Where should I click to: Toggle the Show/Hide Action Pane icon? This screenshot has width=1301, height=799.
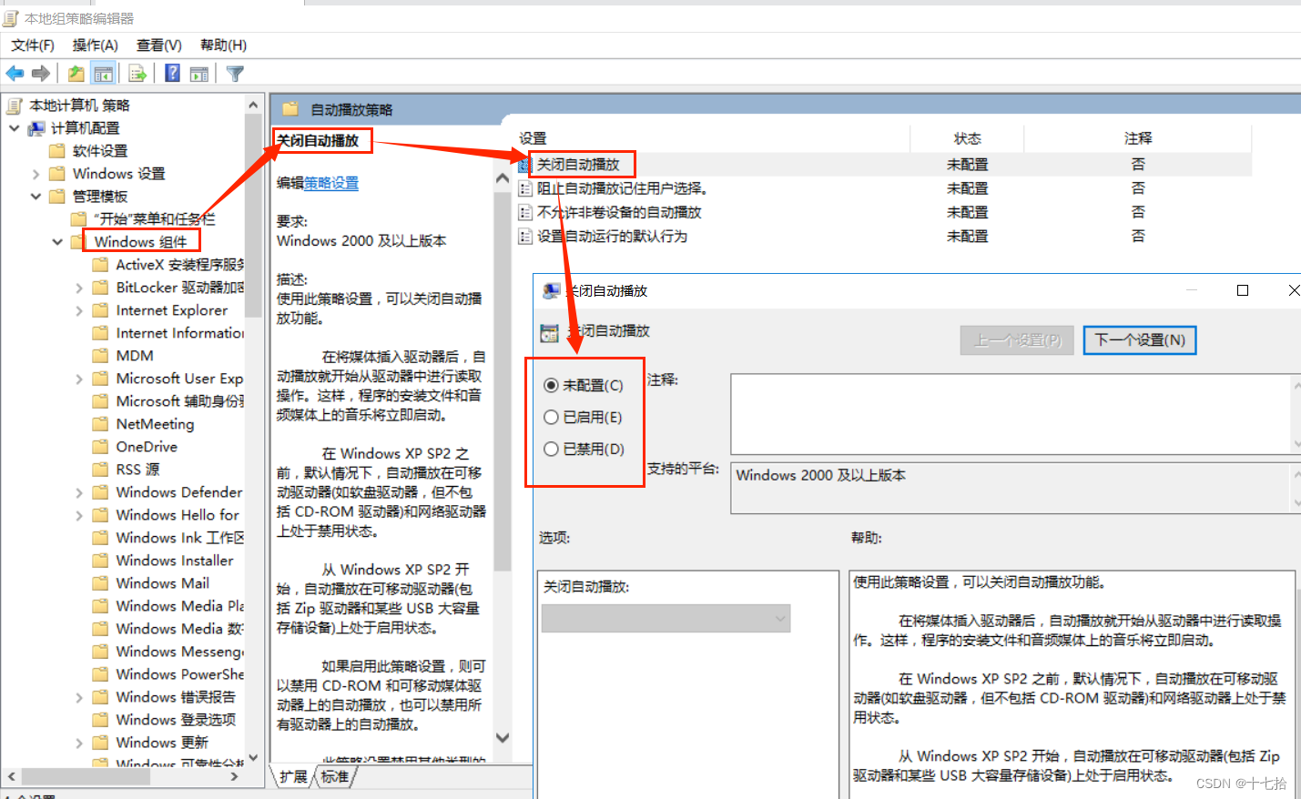[x=199, y=73]
